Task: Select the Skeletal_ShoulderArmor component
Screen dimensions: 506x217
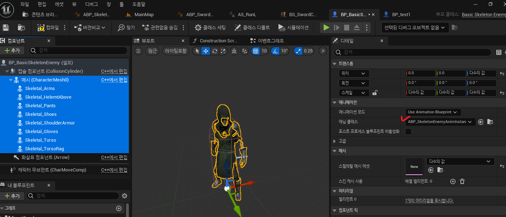Action: point(50,123)
